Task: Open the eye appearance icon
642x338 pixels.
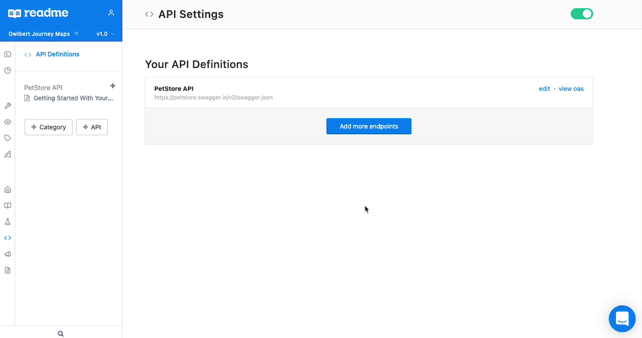Action: [7, 122]
